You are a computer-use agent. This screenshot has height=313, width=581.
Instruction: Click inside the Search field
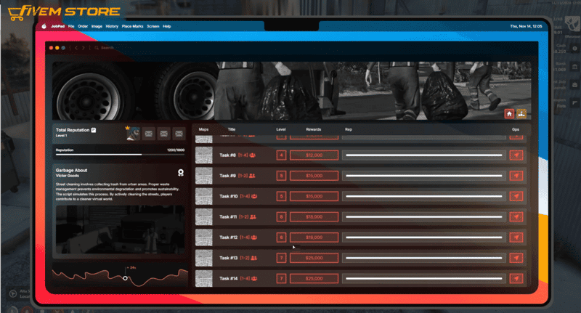107,48
